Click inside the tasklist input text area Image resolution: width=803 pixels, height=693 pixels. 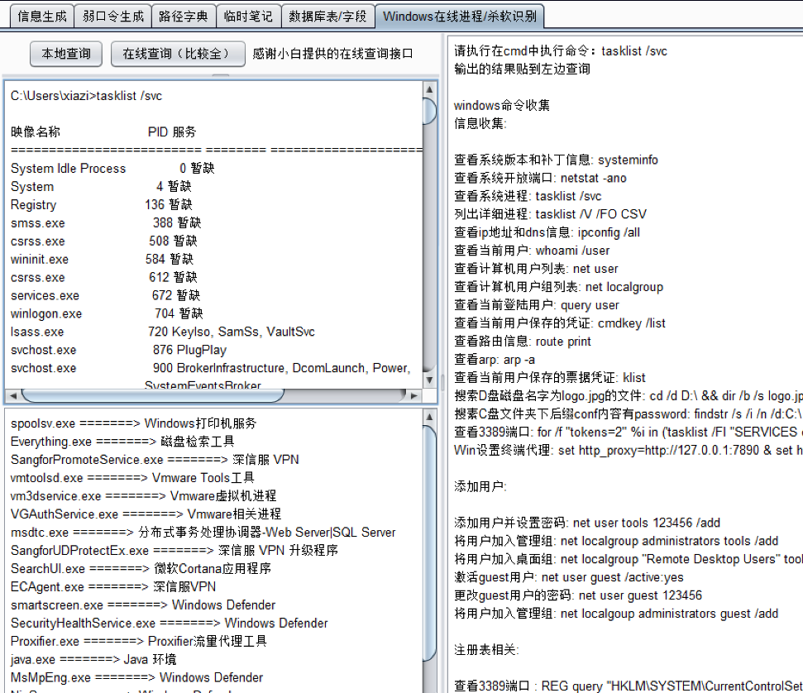[213, 235]
